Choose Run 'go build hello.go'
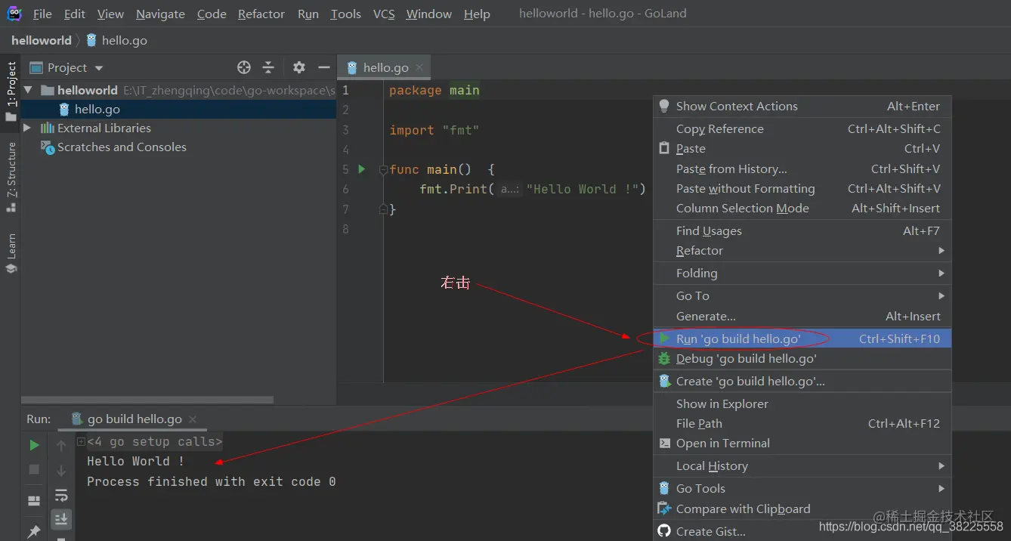1011x541 pixels. 802,339
